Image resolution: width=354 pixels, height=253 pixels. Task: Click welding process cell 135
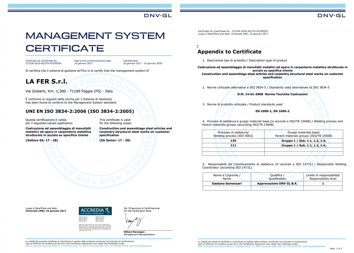[x=233, y=141]
